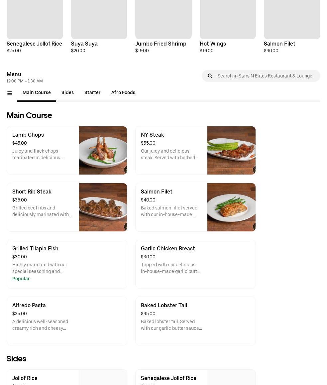327x385 pixels.
Task: Go to the Afro Foods tab
Action: point(123,92)
